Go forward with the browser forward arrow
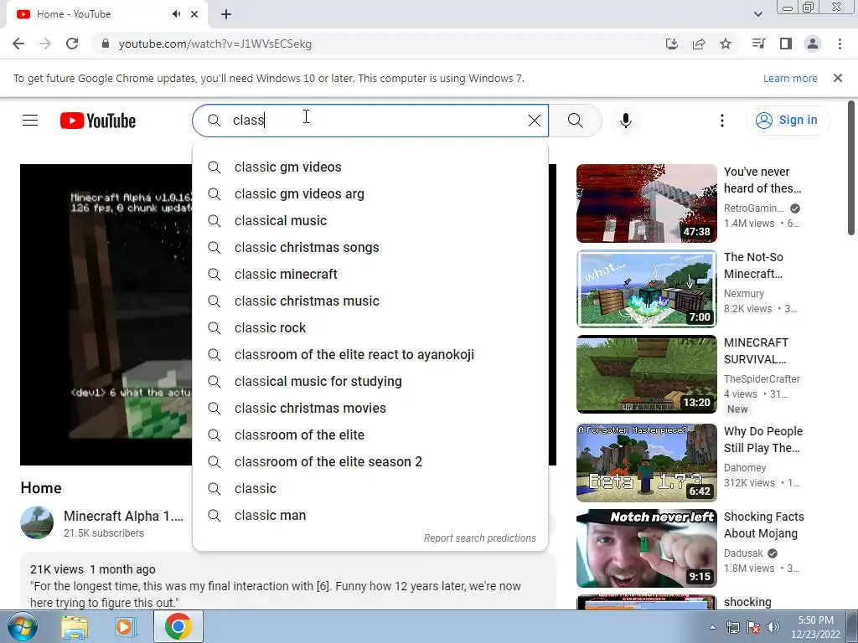The height and width of the screenshot is (643, 858). pyautogui.click(x=45, y=44)
